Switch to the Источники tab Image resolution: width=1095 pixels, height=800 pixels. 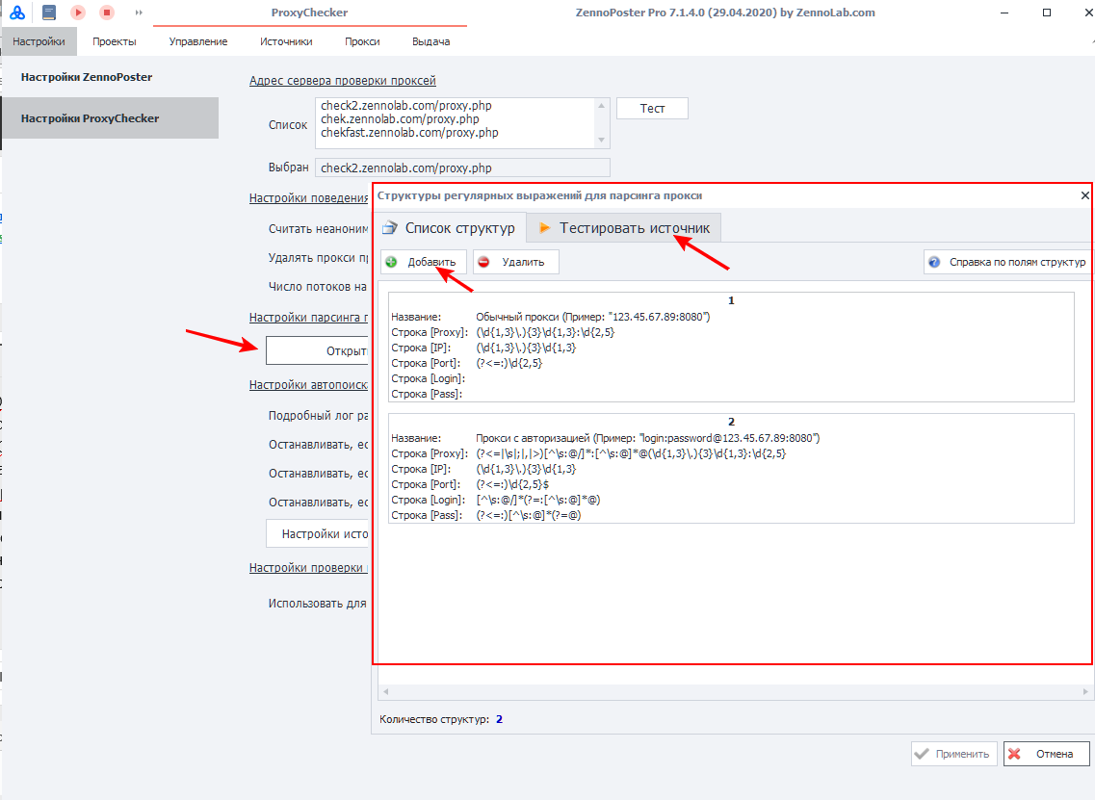pyautogui.click(x=286, y=42)
